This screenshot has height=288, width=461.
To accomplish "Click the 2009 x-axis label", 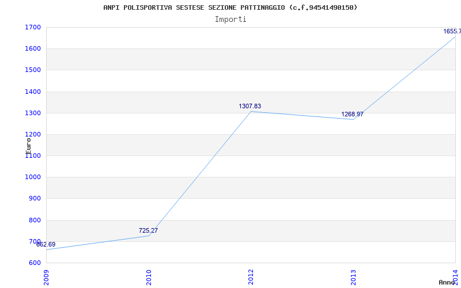I will tap(46, 277).
